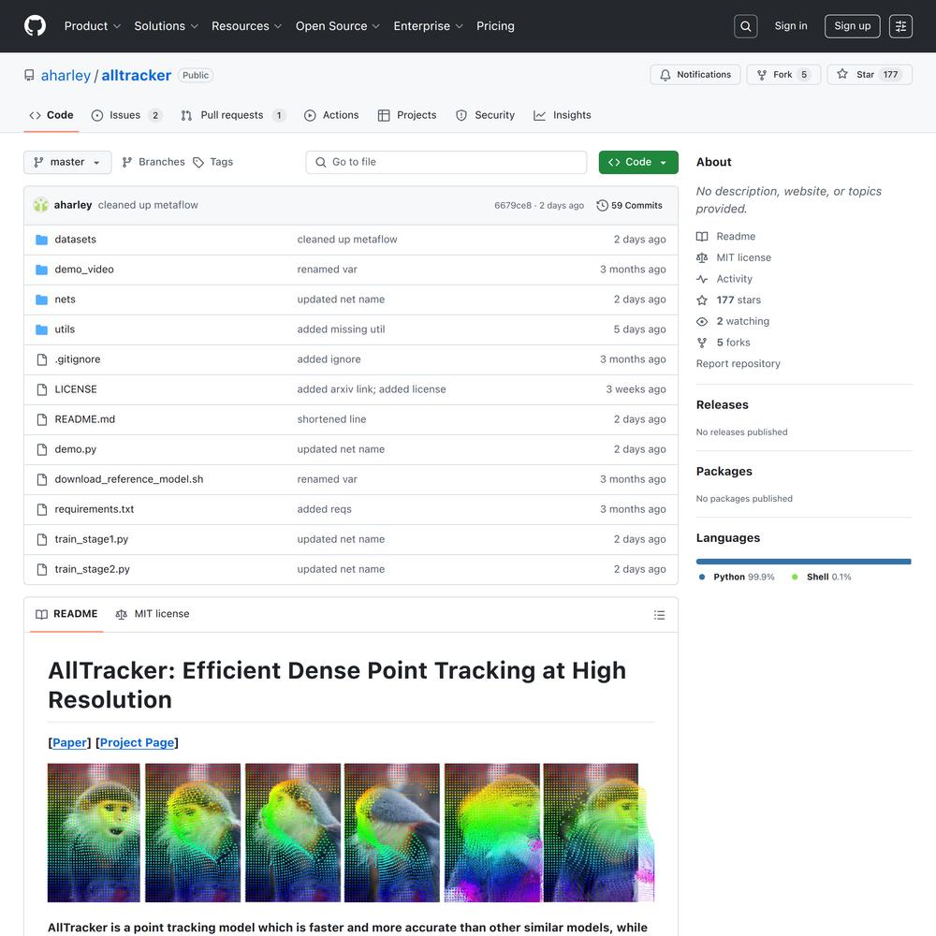Star the alltracker repository
This screenshot has width=936, height=936.
(870, 75)
